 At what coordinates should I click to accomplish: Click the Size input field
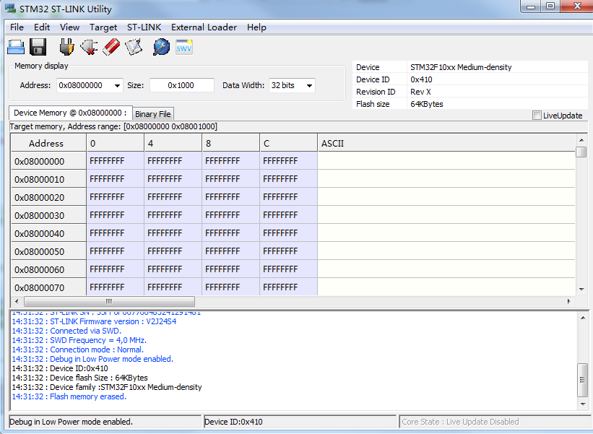click(x=181, y=85)
